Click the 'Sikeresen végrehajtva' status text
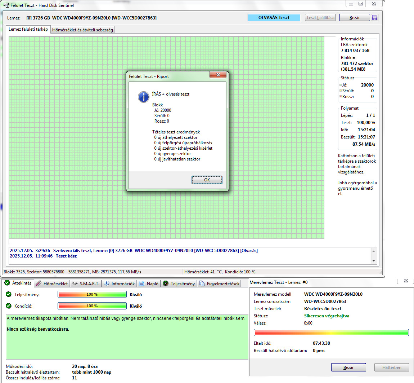Screen dimensions: 414x383 pos(327,316)
